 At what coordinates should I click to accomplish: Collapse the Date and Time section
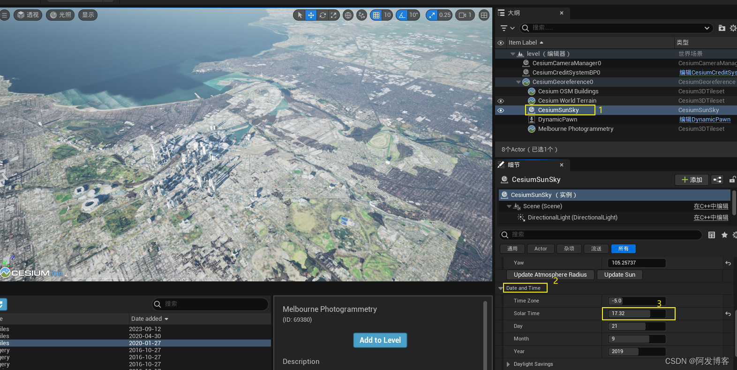[501, 288]
